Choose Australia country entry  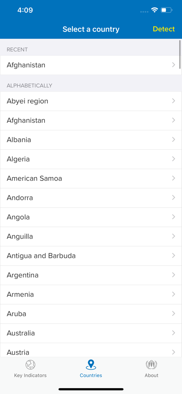coord(91,333)
